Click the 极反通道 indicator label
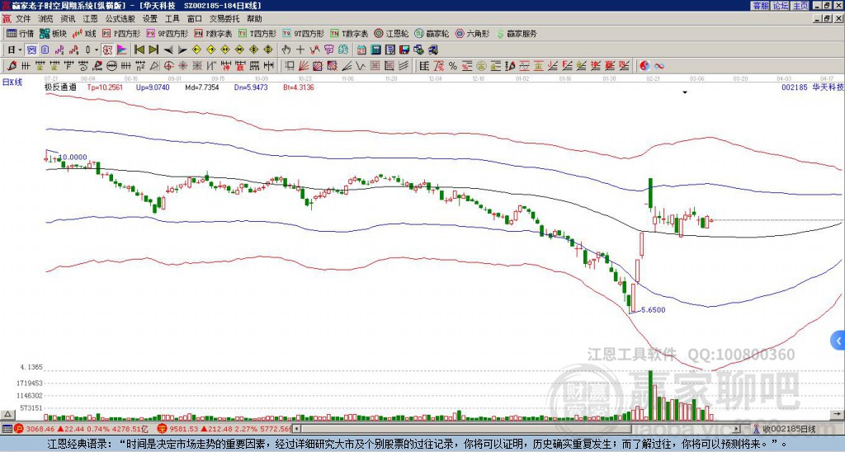The width and height of the screenshot is (845, 452). 61,87
